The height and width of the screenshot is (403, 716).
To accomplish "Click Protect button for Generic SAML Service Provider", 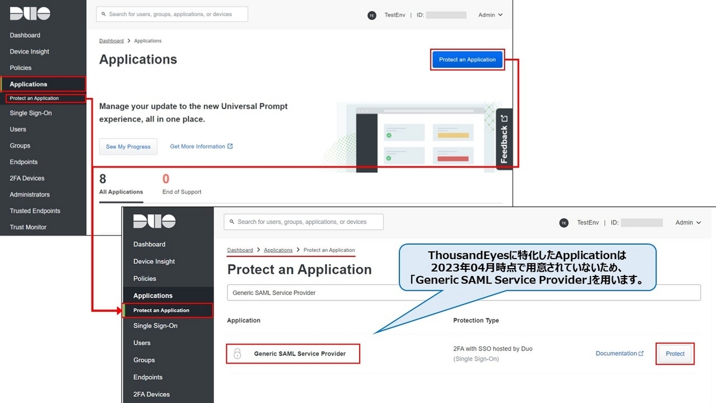I will pyautogui.click(x=675, y=353).
